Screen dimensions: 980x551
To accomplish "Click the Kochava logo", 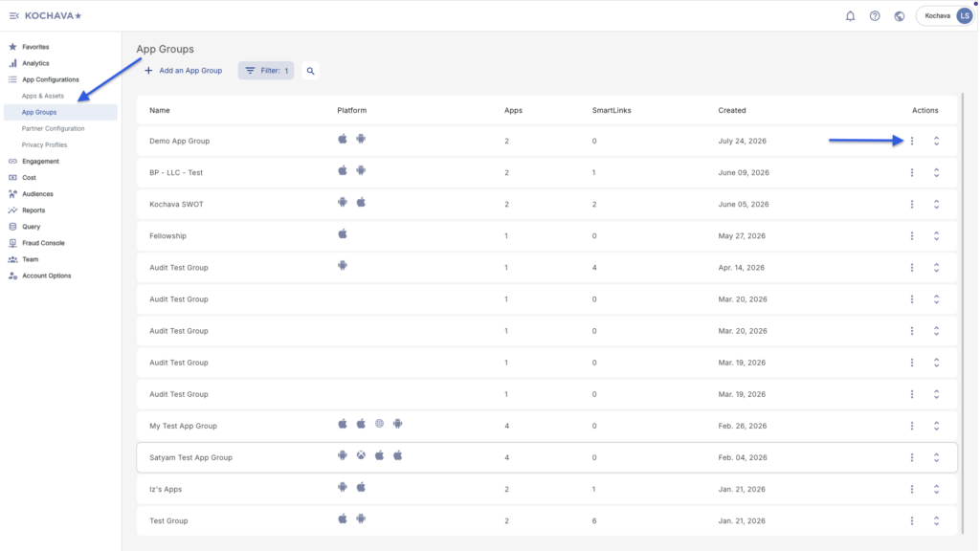I will click(x=54, y=15).
